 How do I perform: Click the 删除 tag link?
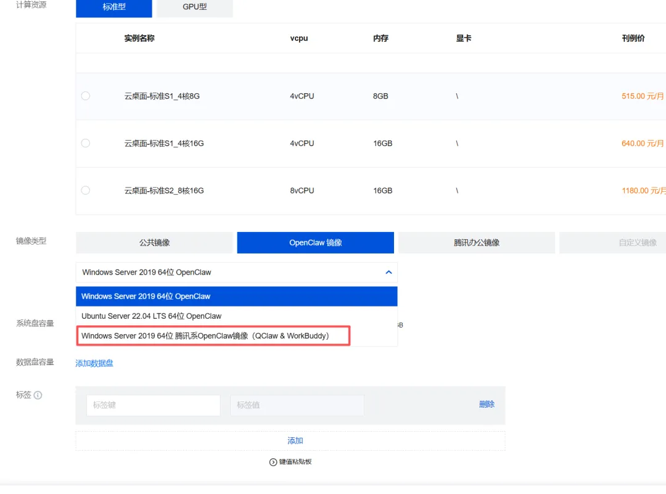click(x=487, y=405)
